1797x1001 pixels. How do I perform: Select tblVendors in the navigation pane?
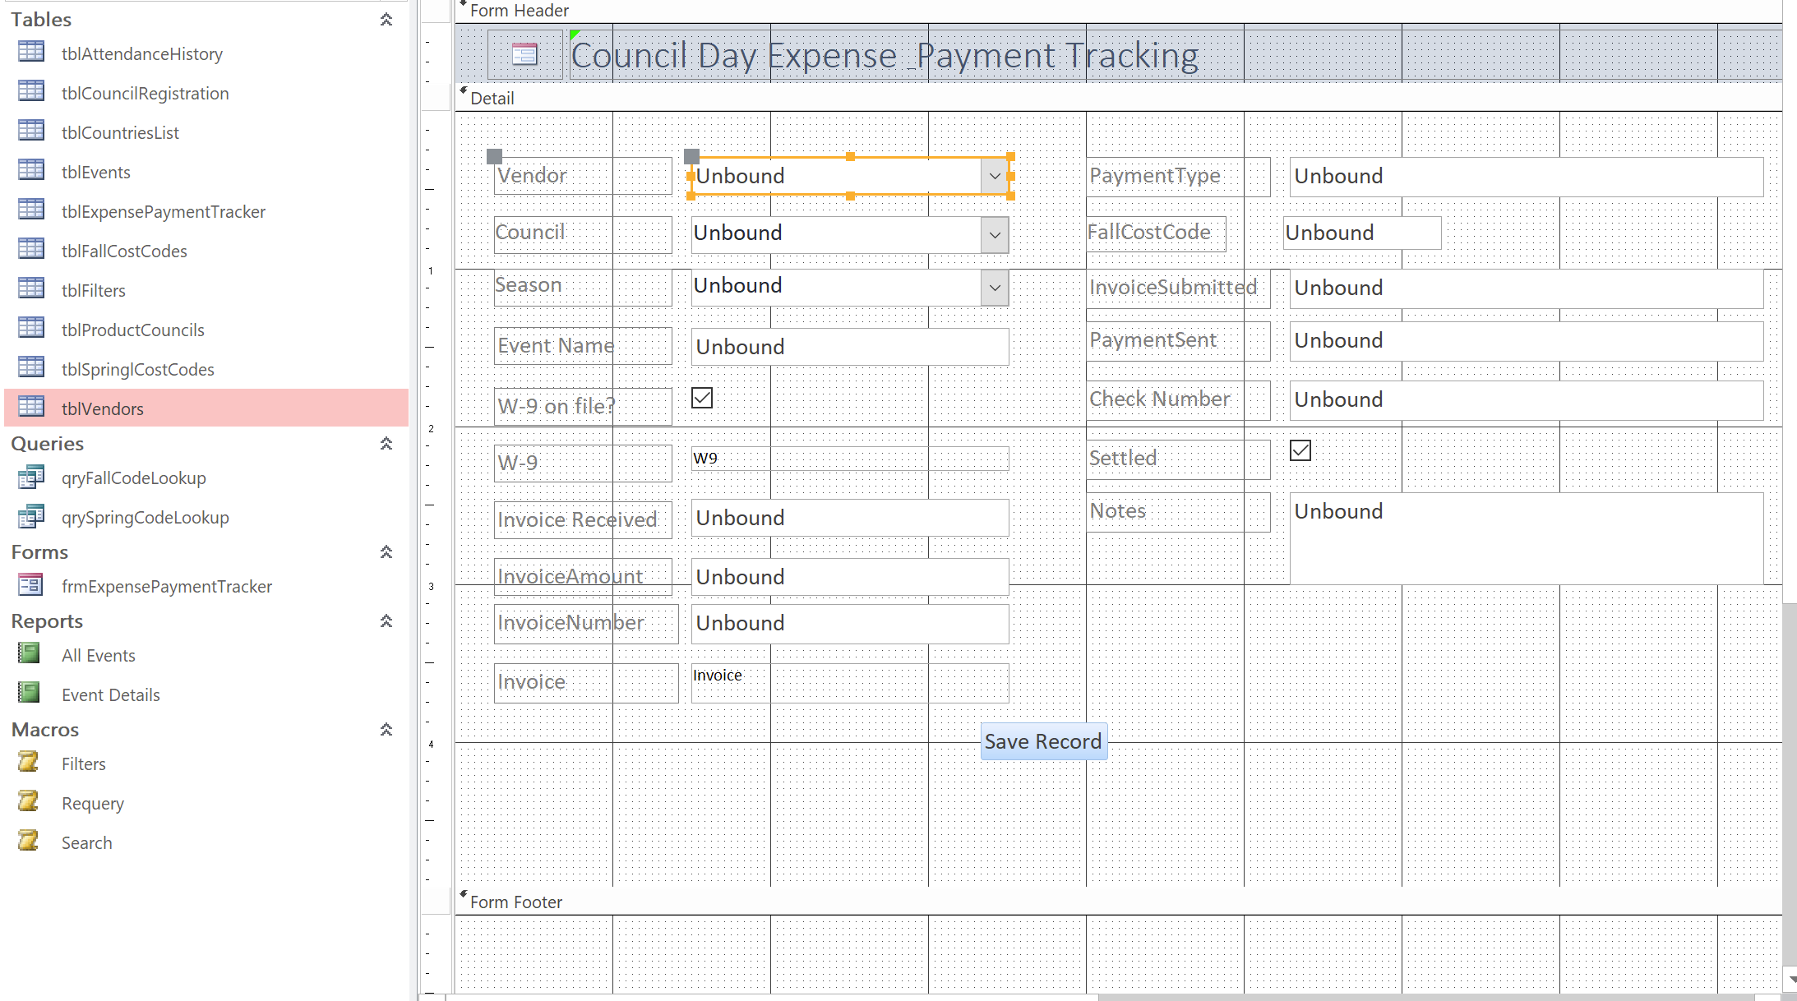tap(103, 408)
